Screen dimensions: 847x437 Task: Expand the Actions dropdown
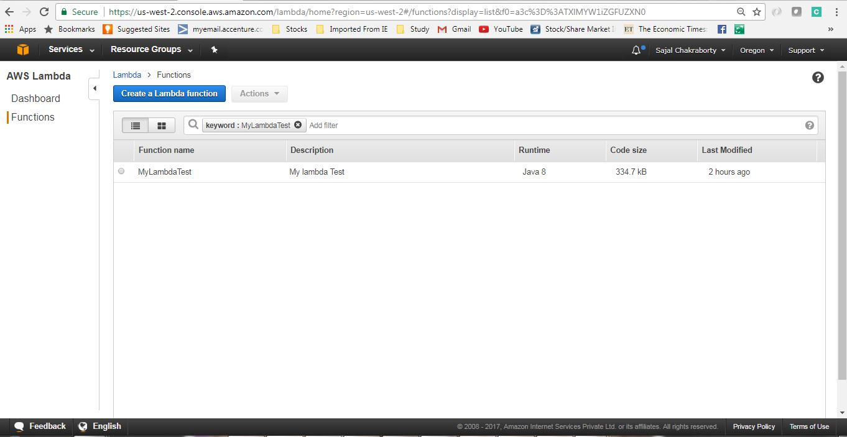(x=259, y=94)
